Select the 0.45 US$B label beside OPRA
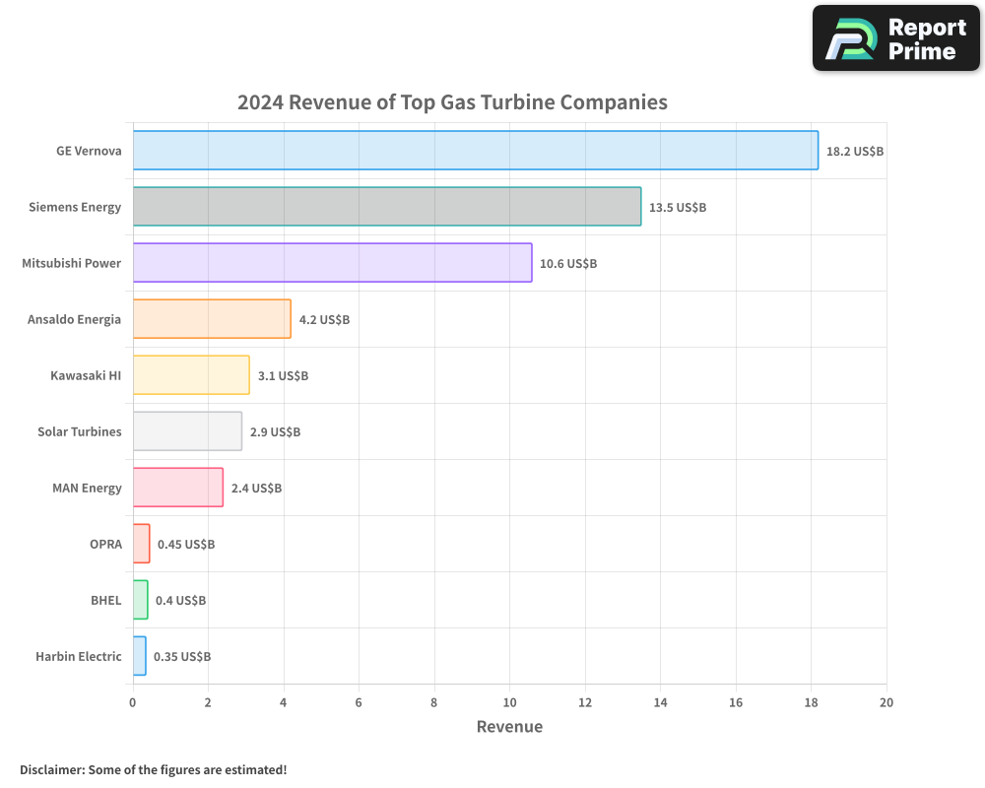 (x=186, y=544)
